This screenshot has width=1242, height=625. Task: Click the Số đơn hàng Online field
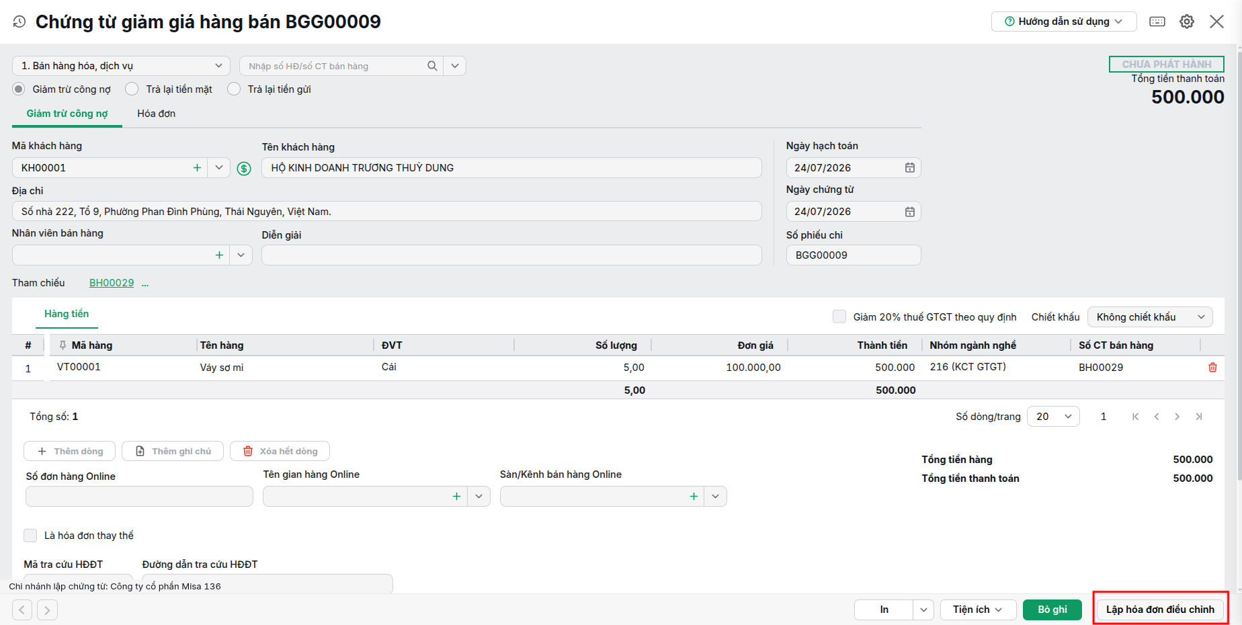coord(139,497)
